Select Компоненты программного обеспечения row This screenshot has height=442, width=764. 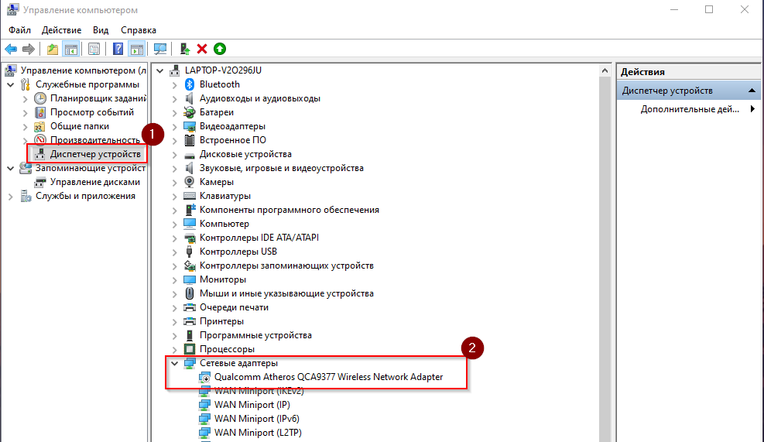coord(289,210)
